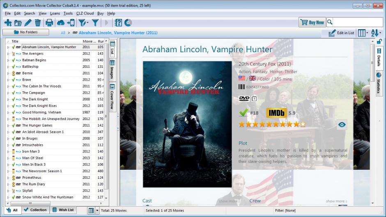
Task: Select the Good Morning, Vietnam row
Action: coord(55,112)
